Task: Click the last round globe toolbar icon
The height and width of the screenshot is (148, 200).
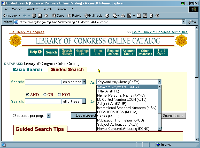Action: [157, 16]
